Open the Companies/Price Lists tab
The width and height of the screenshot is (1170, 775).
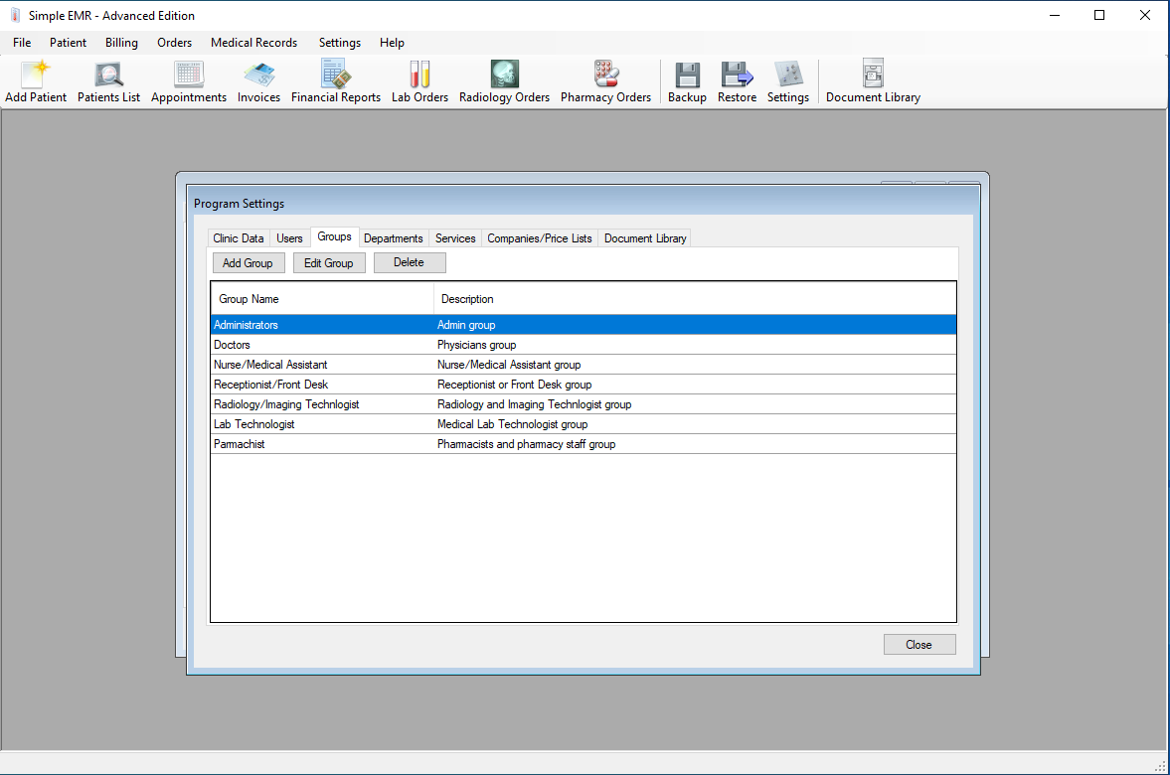pos(539,237)
